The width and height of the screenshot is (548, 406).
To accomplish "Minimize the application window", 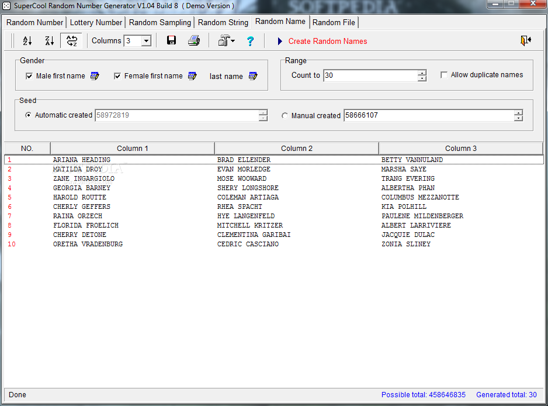I will tap(495, 4).
